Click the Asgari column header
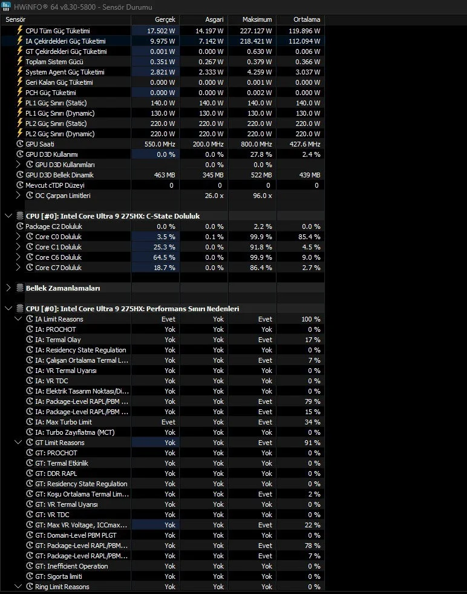Image resolution: width=467 pixels, height=594 pixels. click(x=214, y=19)
